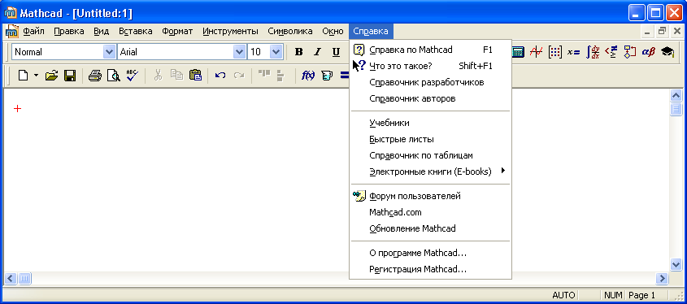Open the Evaluation toolbar with x= icon

pyautogui.click(x=573, y=52)
